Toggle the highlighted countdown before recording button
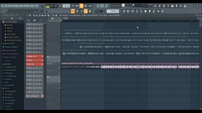Screen dimensions: 202x113 (x=81, y=6)
